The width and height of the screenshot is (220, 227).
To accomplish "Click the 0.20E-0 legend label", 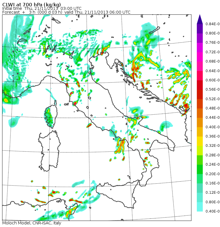I will [x=212, y=174].
